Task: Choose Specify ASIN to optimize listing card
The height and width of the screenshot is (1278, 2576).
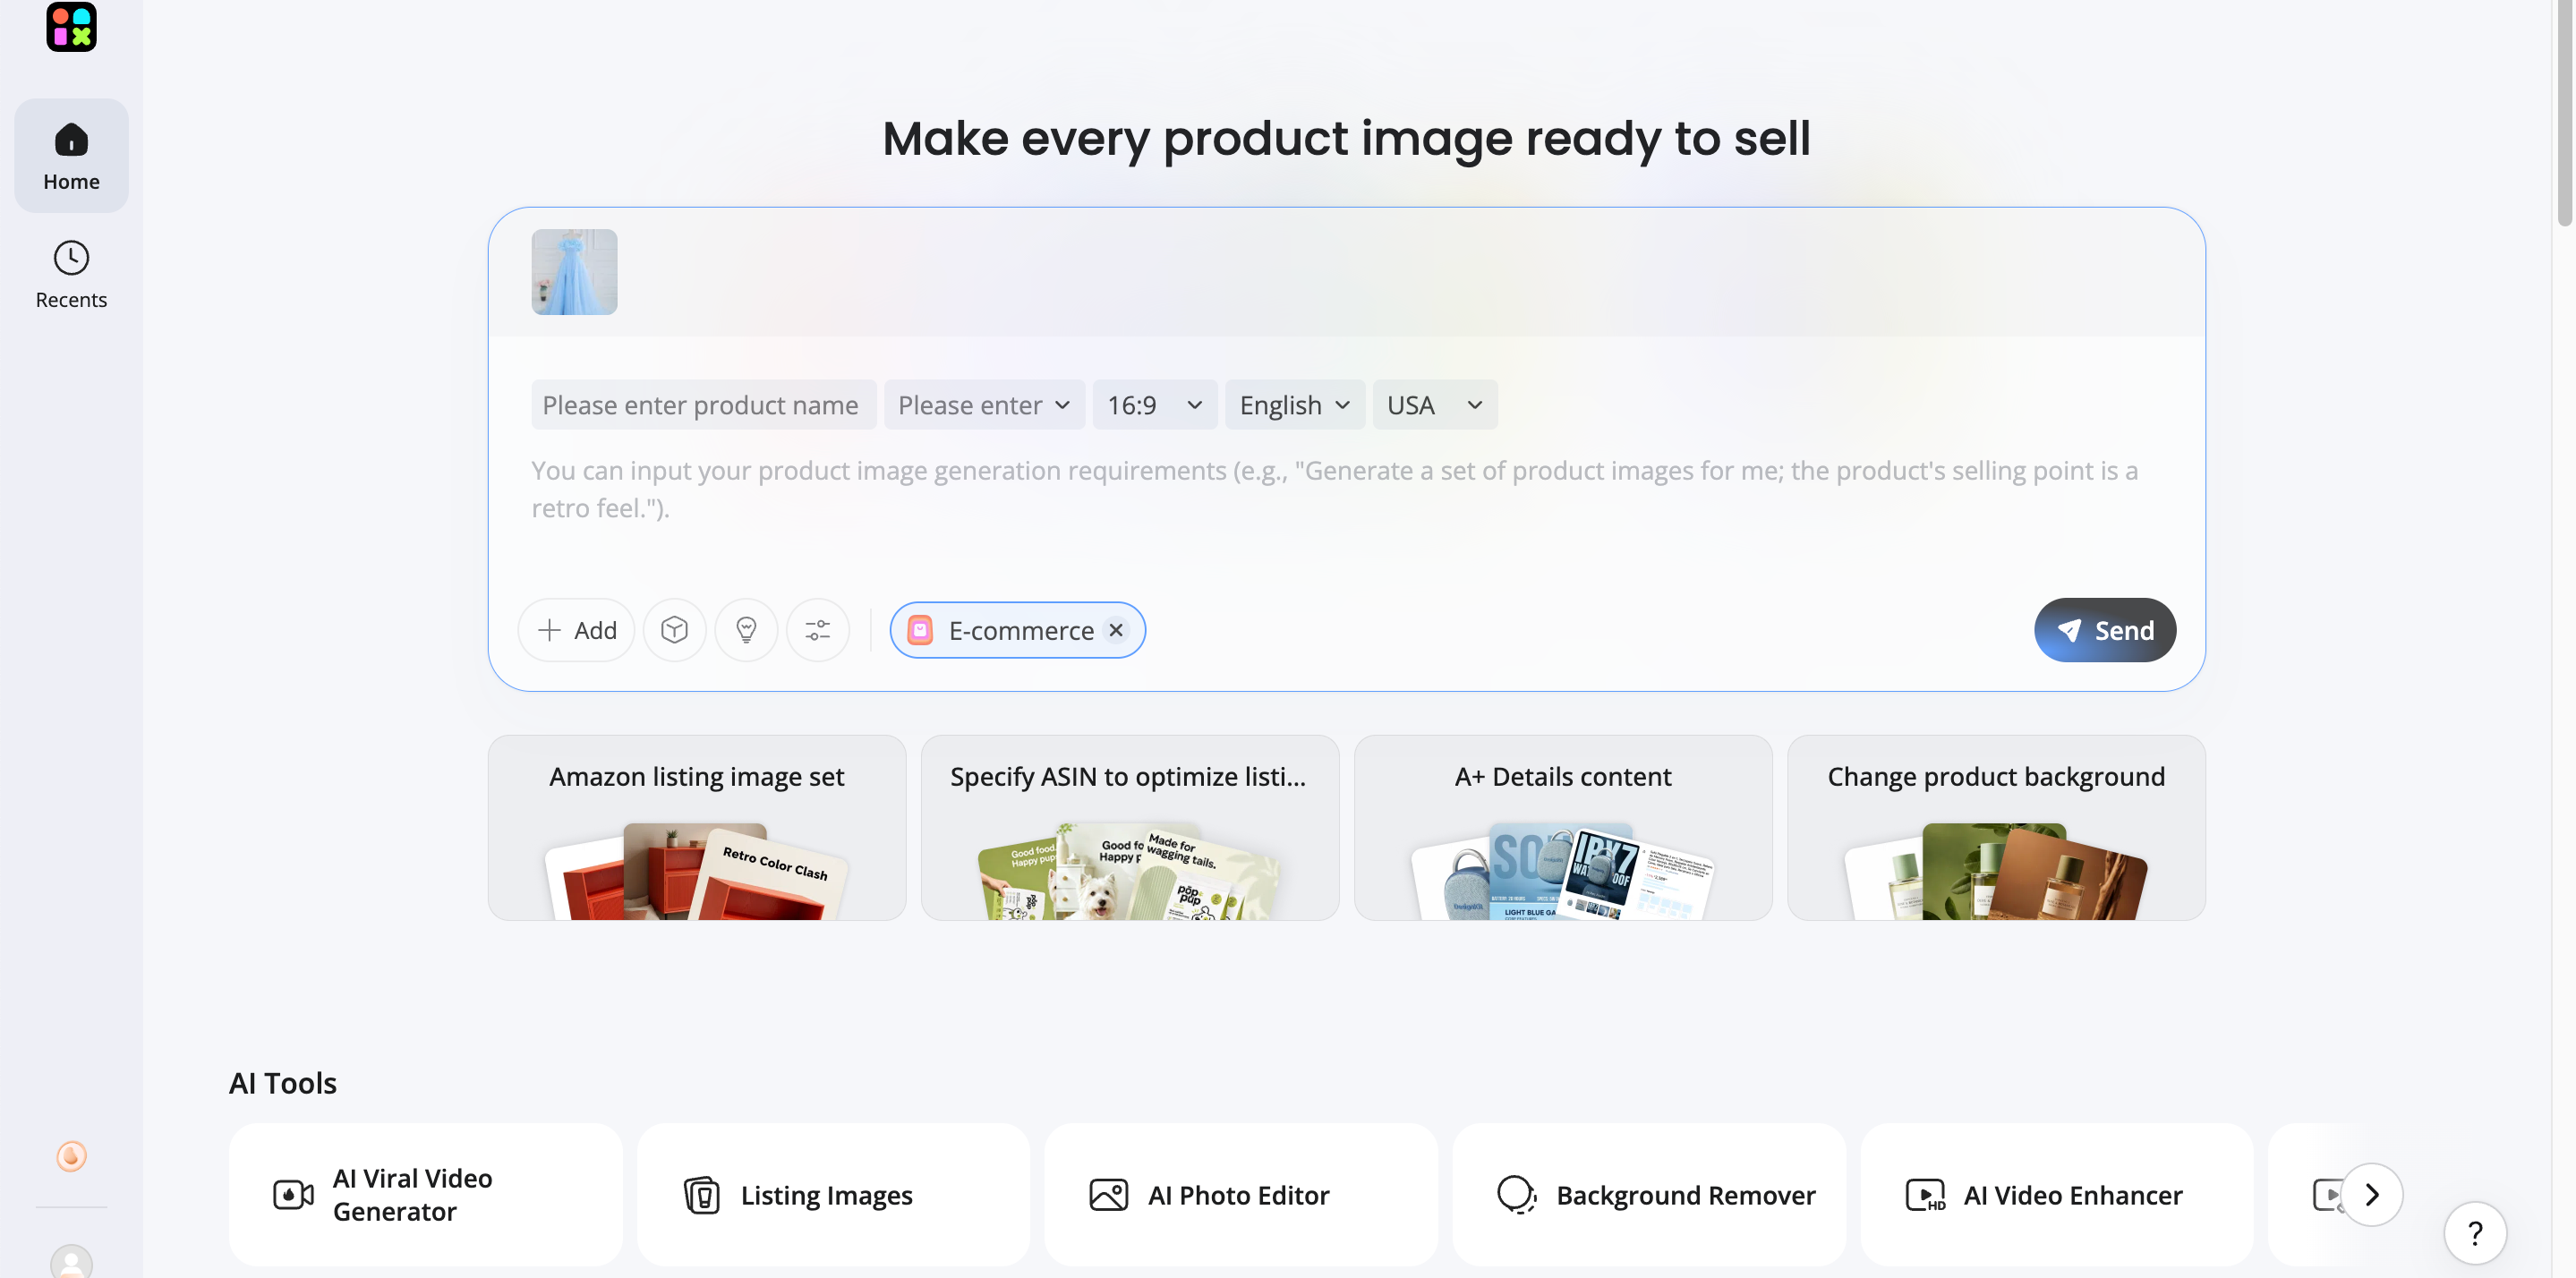Action: 1129,828
